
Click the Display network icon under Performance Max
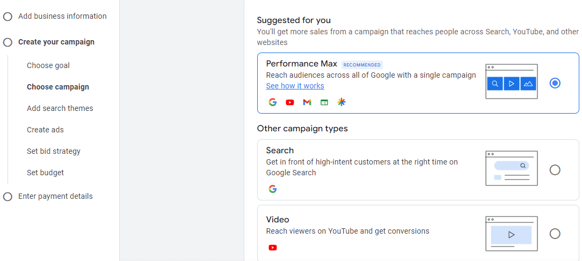point(324,102)
